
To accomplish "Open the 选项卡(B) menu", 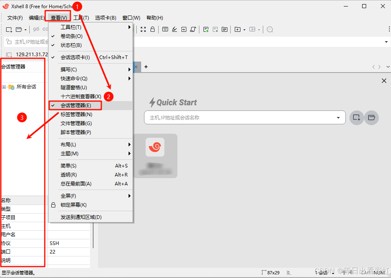I will (105, 18).
